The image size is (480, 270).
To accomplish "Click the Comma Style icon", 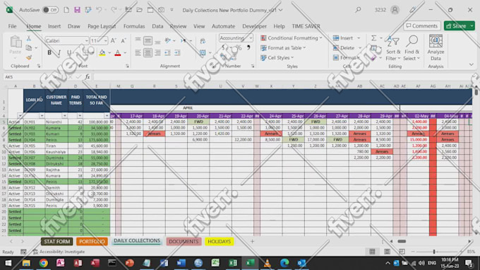I will point(248,48).
